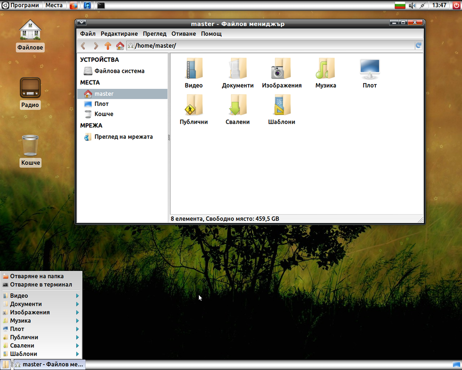Open the red power button menu
462x370 pixels.
point(457,5)
